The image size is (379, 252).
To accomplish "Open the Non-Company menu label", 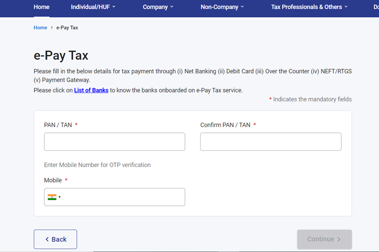I will click(x=219, y=7).
